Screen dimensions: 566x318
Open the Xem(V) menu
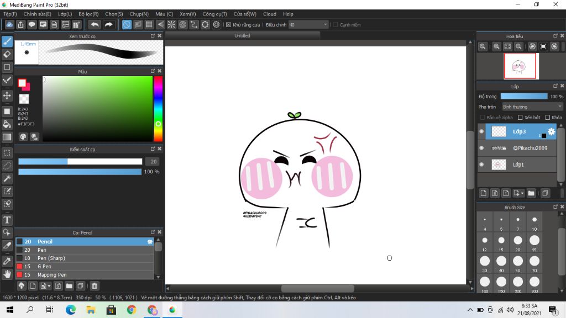pos(188,14)
